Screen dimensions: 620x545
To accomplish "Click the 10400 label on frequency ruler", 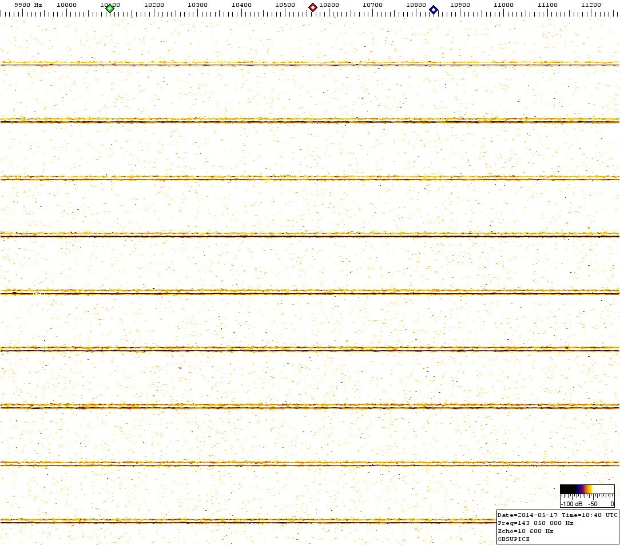I will 241,5.
